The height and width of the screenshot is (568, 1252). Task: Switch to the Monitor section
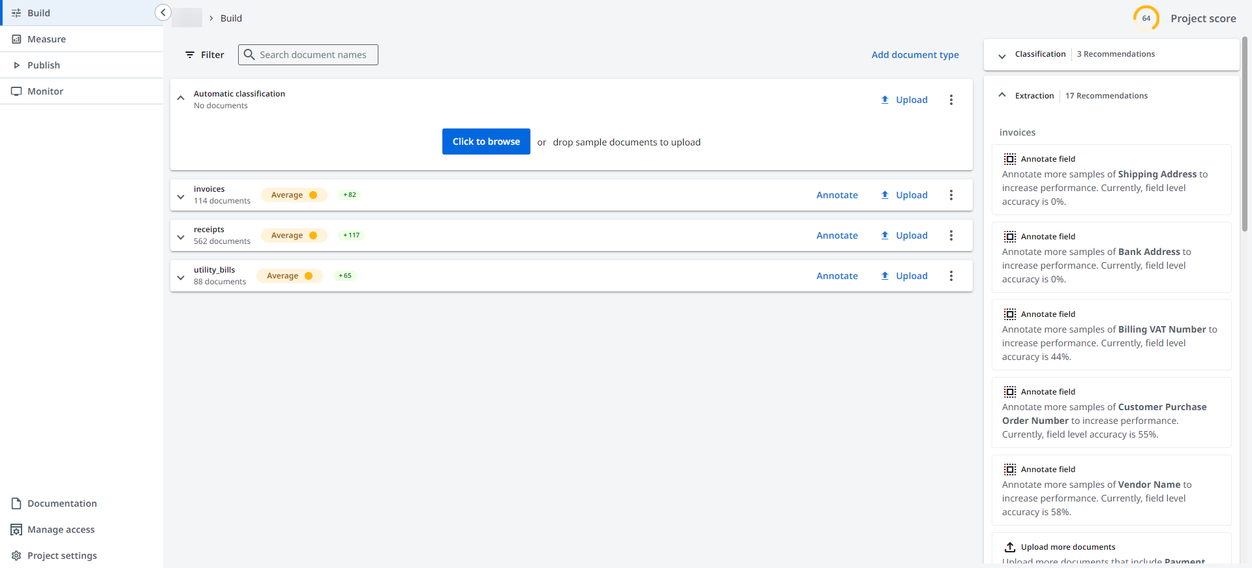point(45,91)
